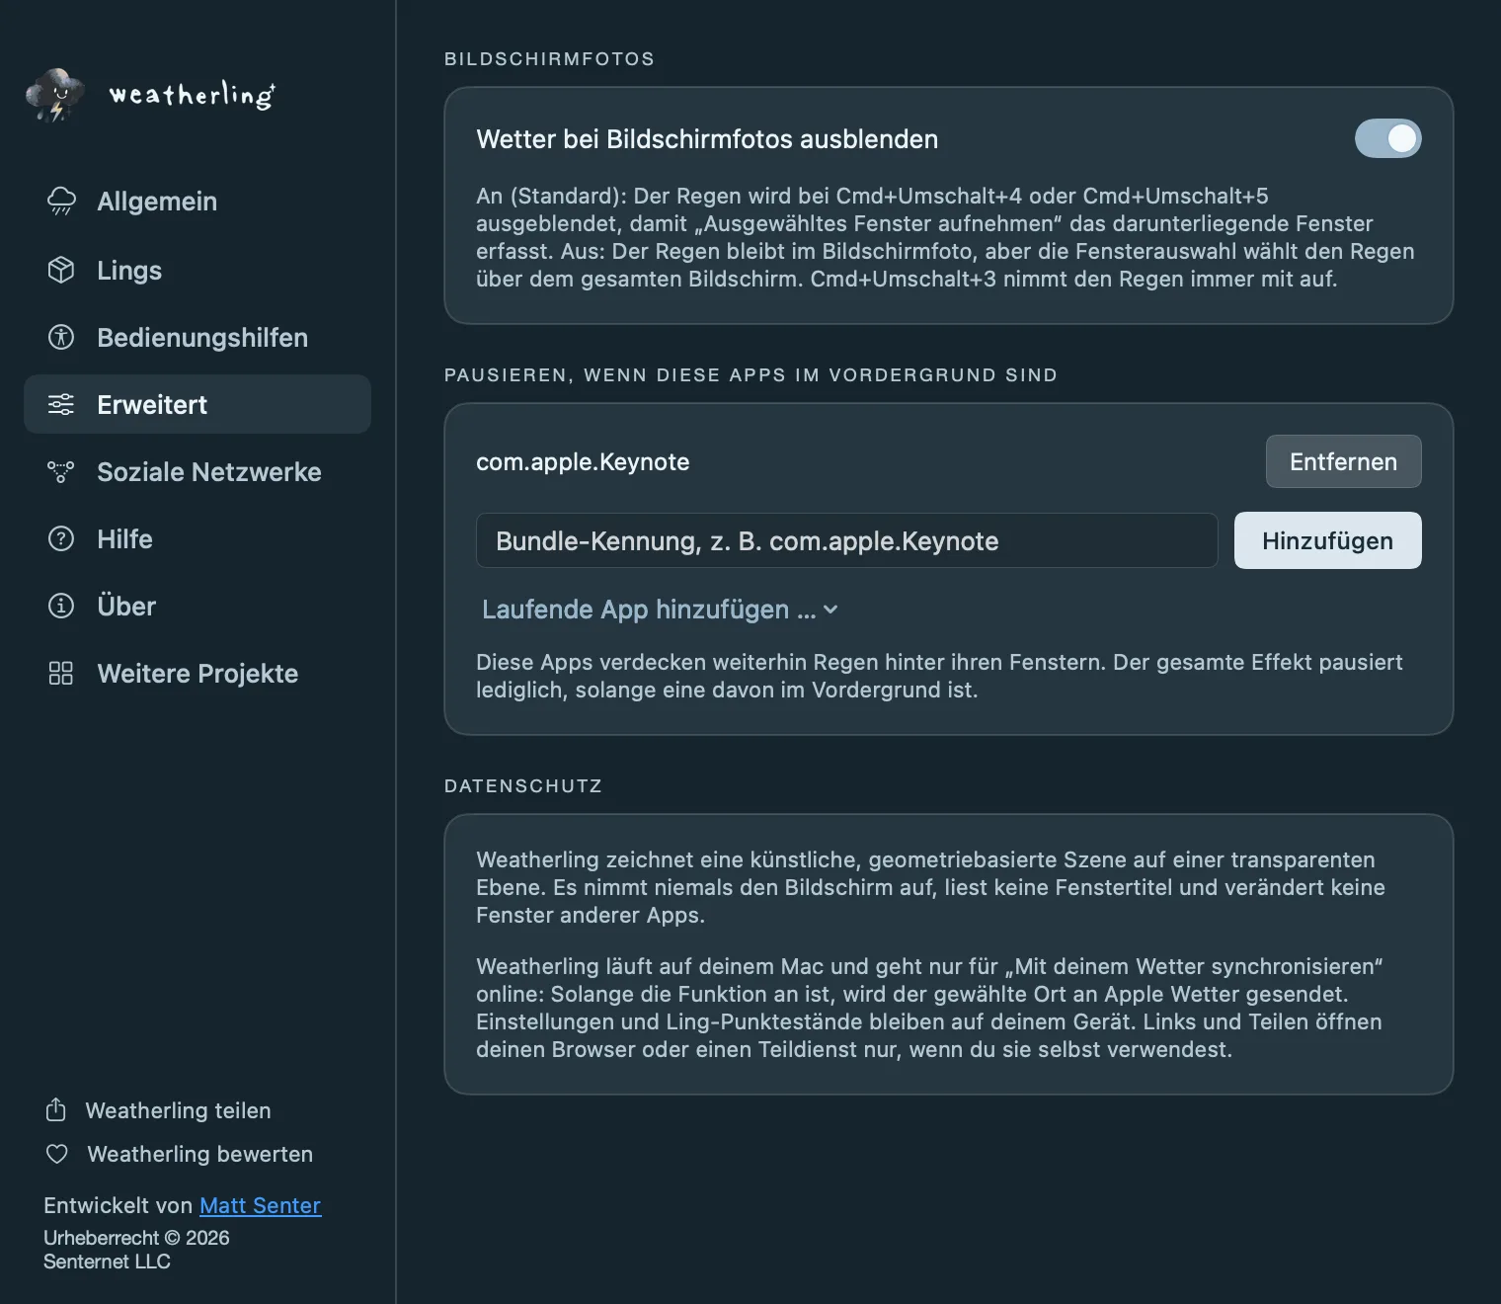
Task: Click the com.apple.Keynote list entry
Action: coord(583,461)
